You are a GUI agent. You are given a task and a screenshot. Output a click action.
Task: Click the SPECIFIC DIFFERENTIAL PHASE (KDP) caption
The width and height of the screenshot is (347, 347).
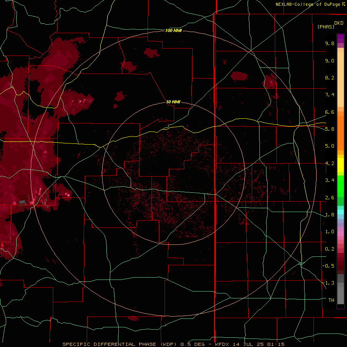pyautogui.click(x=120, y=344)
